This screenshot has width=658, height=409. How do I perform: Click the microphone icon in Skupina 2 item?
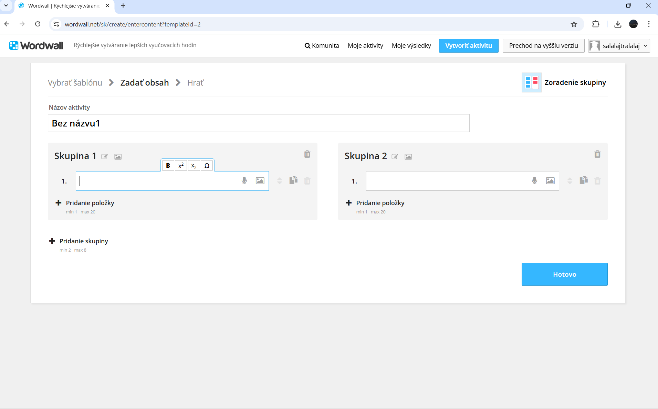click(x=534, y=181)
